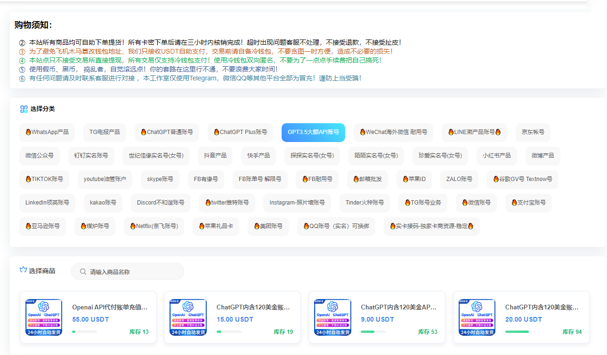Screen dimensions: 607x355
Task: Click the stock bar beside 库存 94
Action: coord(518,332)
